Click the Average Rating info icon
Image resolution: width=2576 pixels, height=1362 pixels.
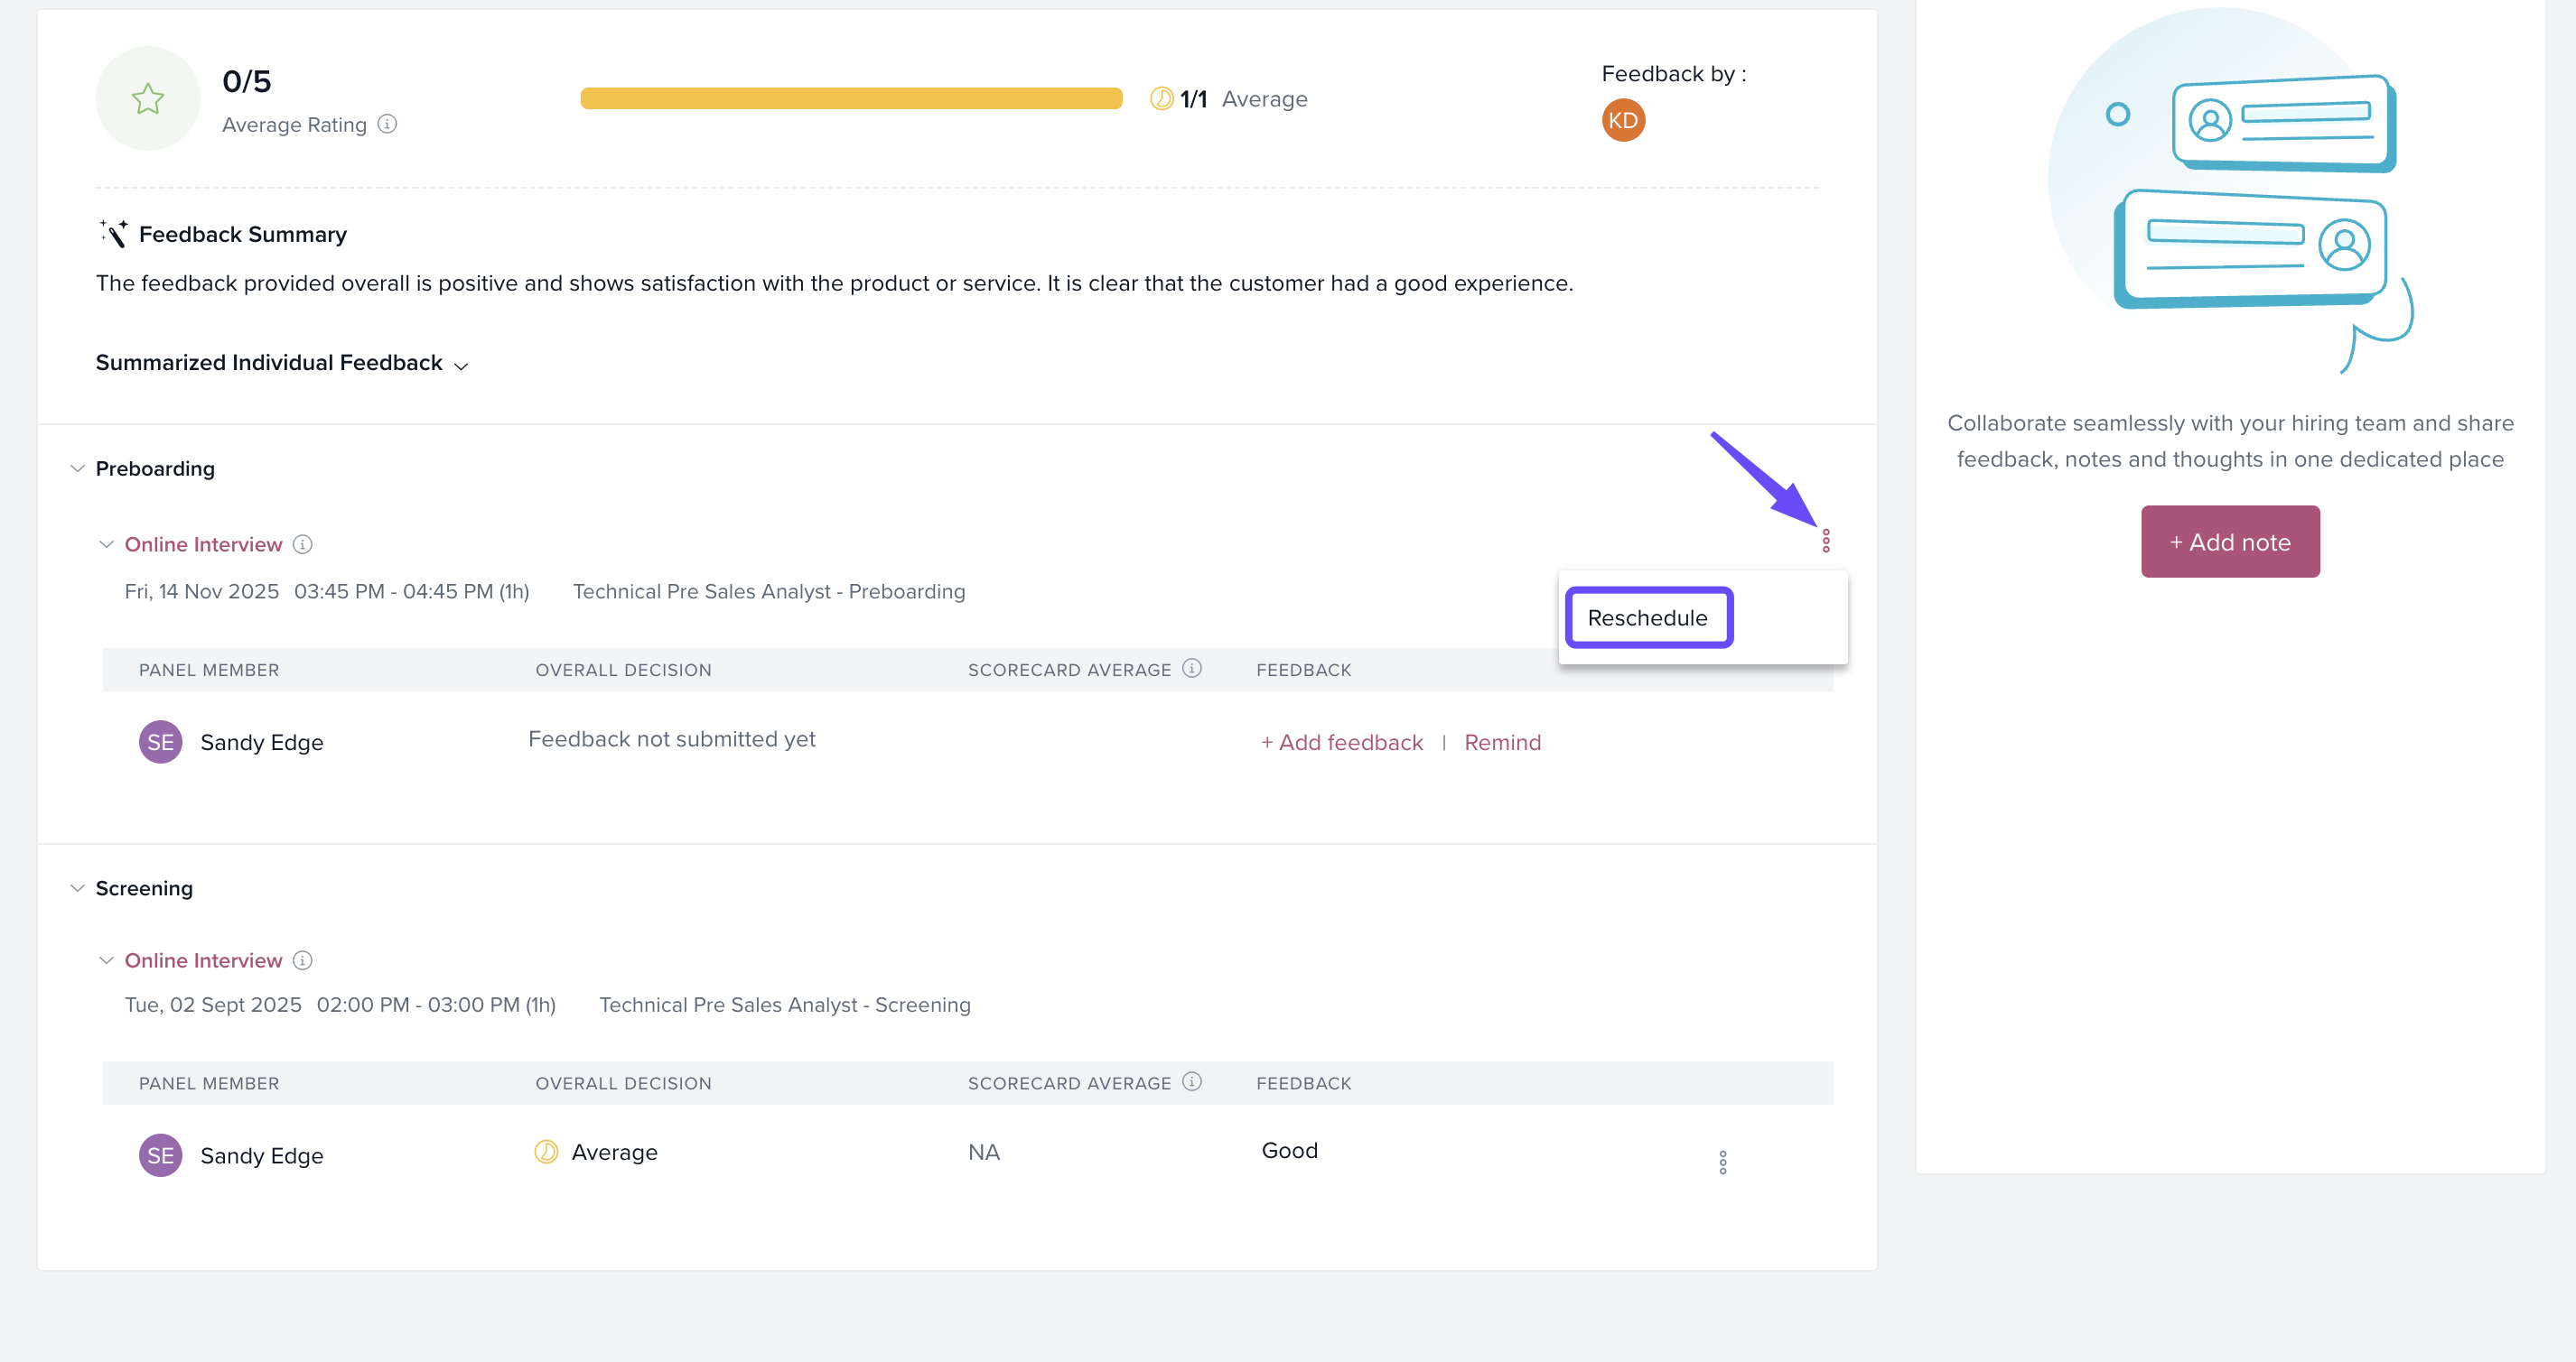pos(387,124)
